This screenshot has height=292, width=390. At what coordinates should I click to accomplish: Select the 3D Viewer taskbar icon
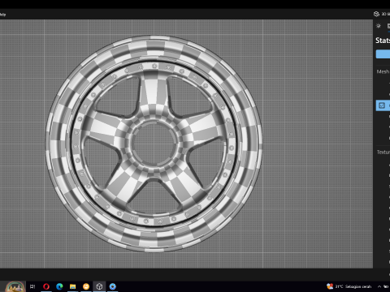99,286
